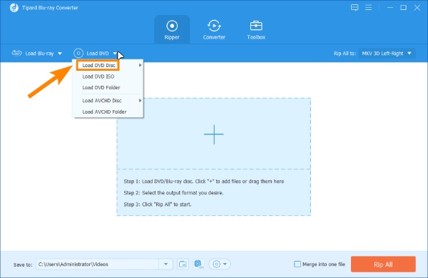Close the Tipard Blu-ray Converter window
This screenshot has width=428, height=278.
tap(417, 8)
